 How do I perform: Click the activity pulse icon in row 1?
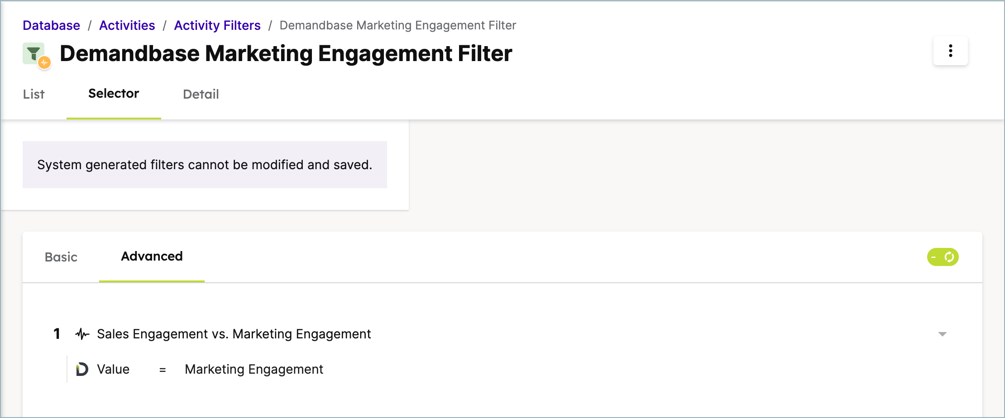pyautogui.click(x=82, y=334)
